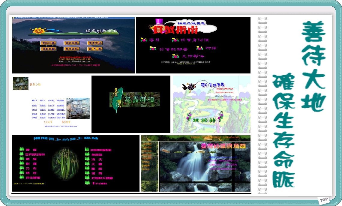342x206 pixels.
Task: Open the 昆蟲群相 Taiwan insects thumbnail
Action: [131, 104]
